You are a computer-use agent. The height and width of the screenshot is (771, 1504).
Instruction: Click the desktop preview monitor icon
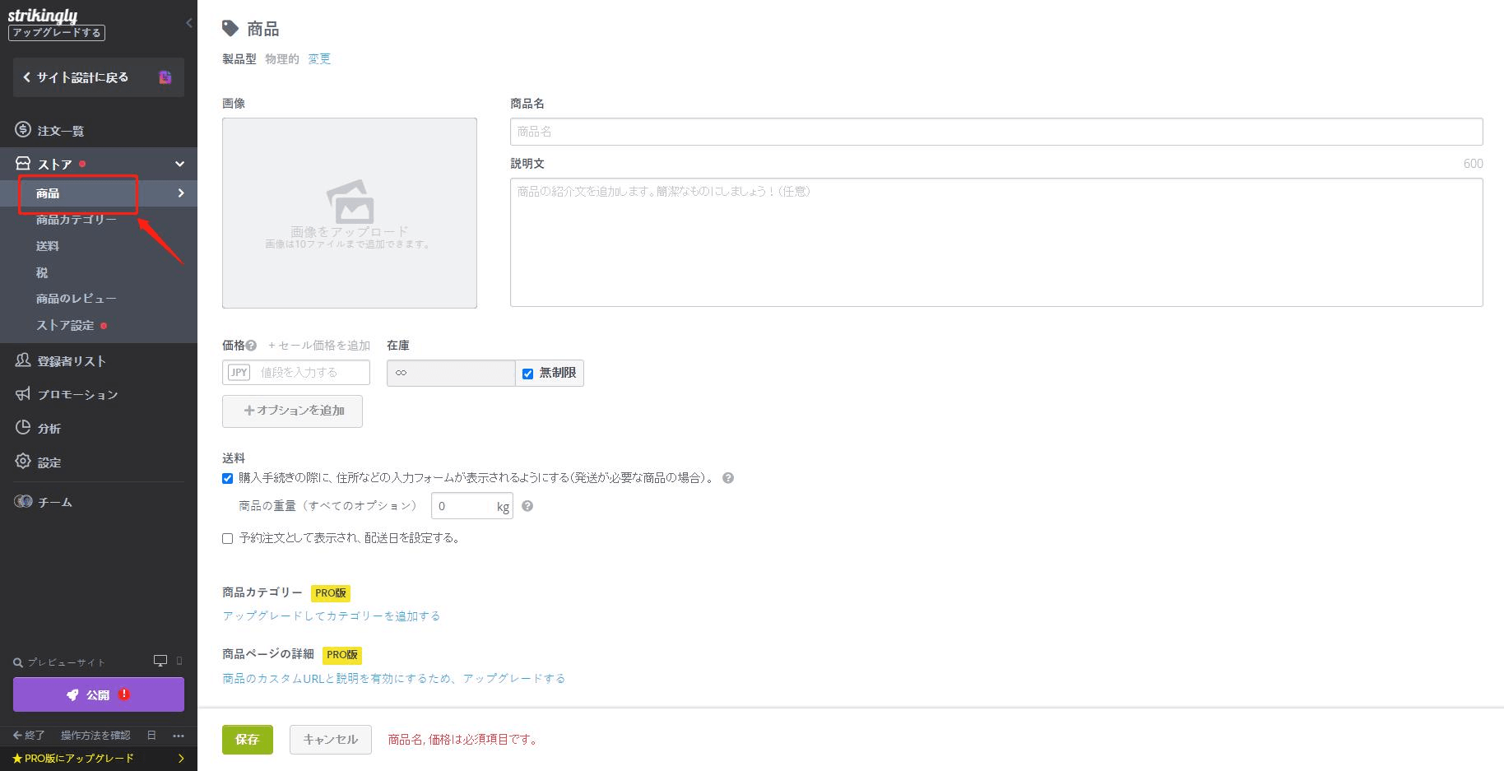coord(160,661)
